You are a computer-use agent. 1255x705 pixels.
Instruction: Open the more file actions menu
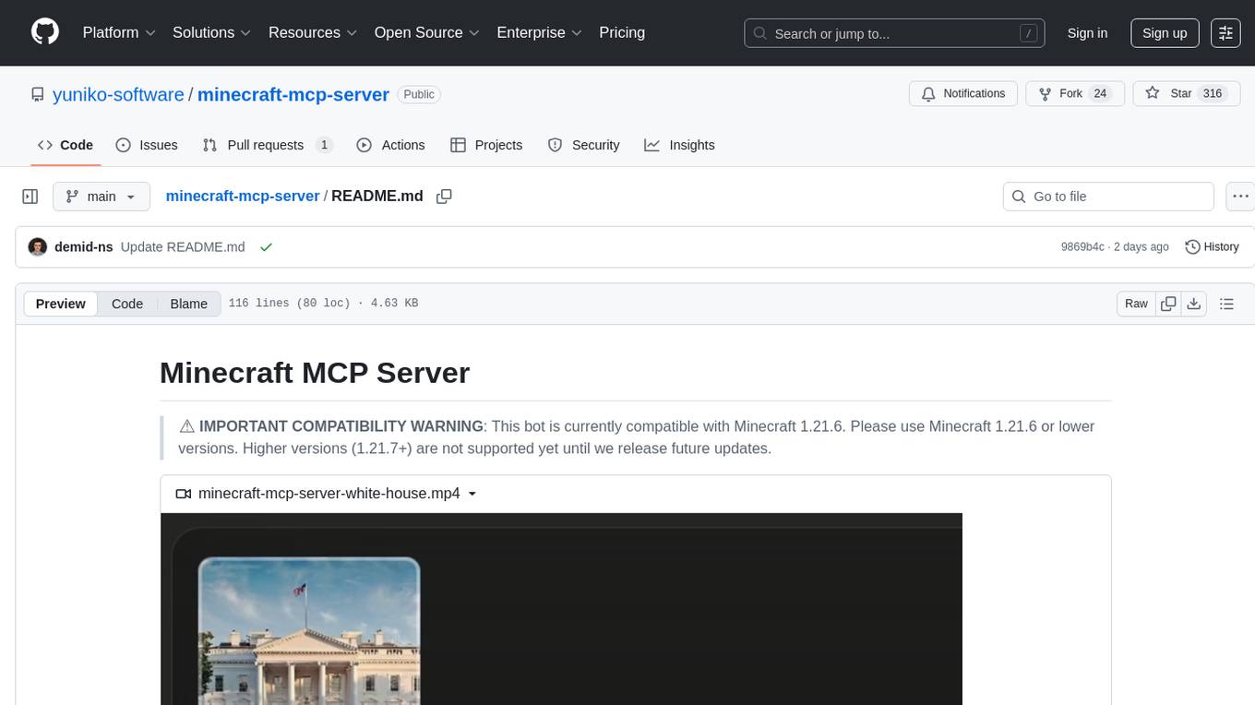[1240, 197]
